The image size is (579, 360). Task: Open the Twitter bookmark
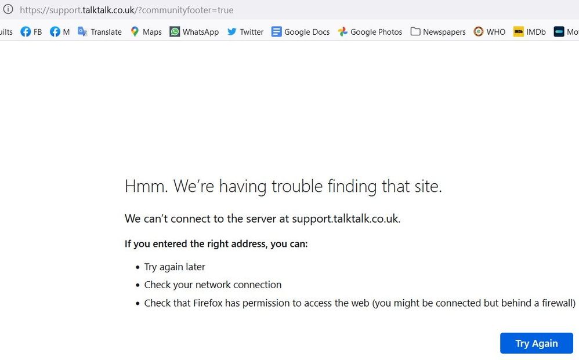coord(245,32)
